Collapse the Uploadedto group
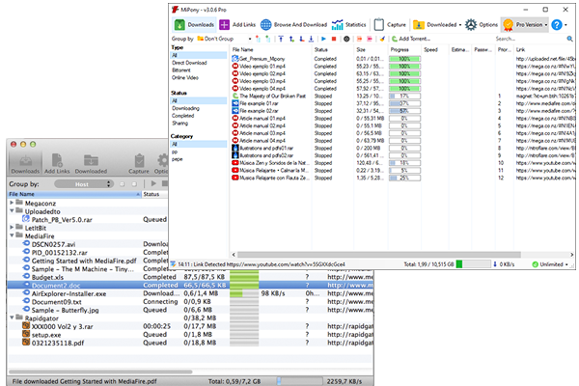The image size is (579, 386). (x=12, y=211)
